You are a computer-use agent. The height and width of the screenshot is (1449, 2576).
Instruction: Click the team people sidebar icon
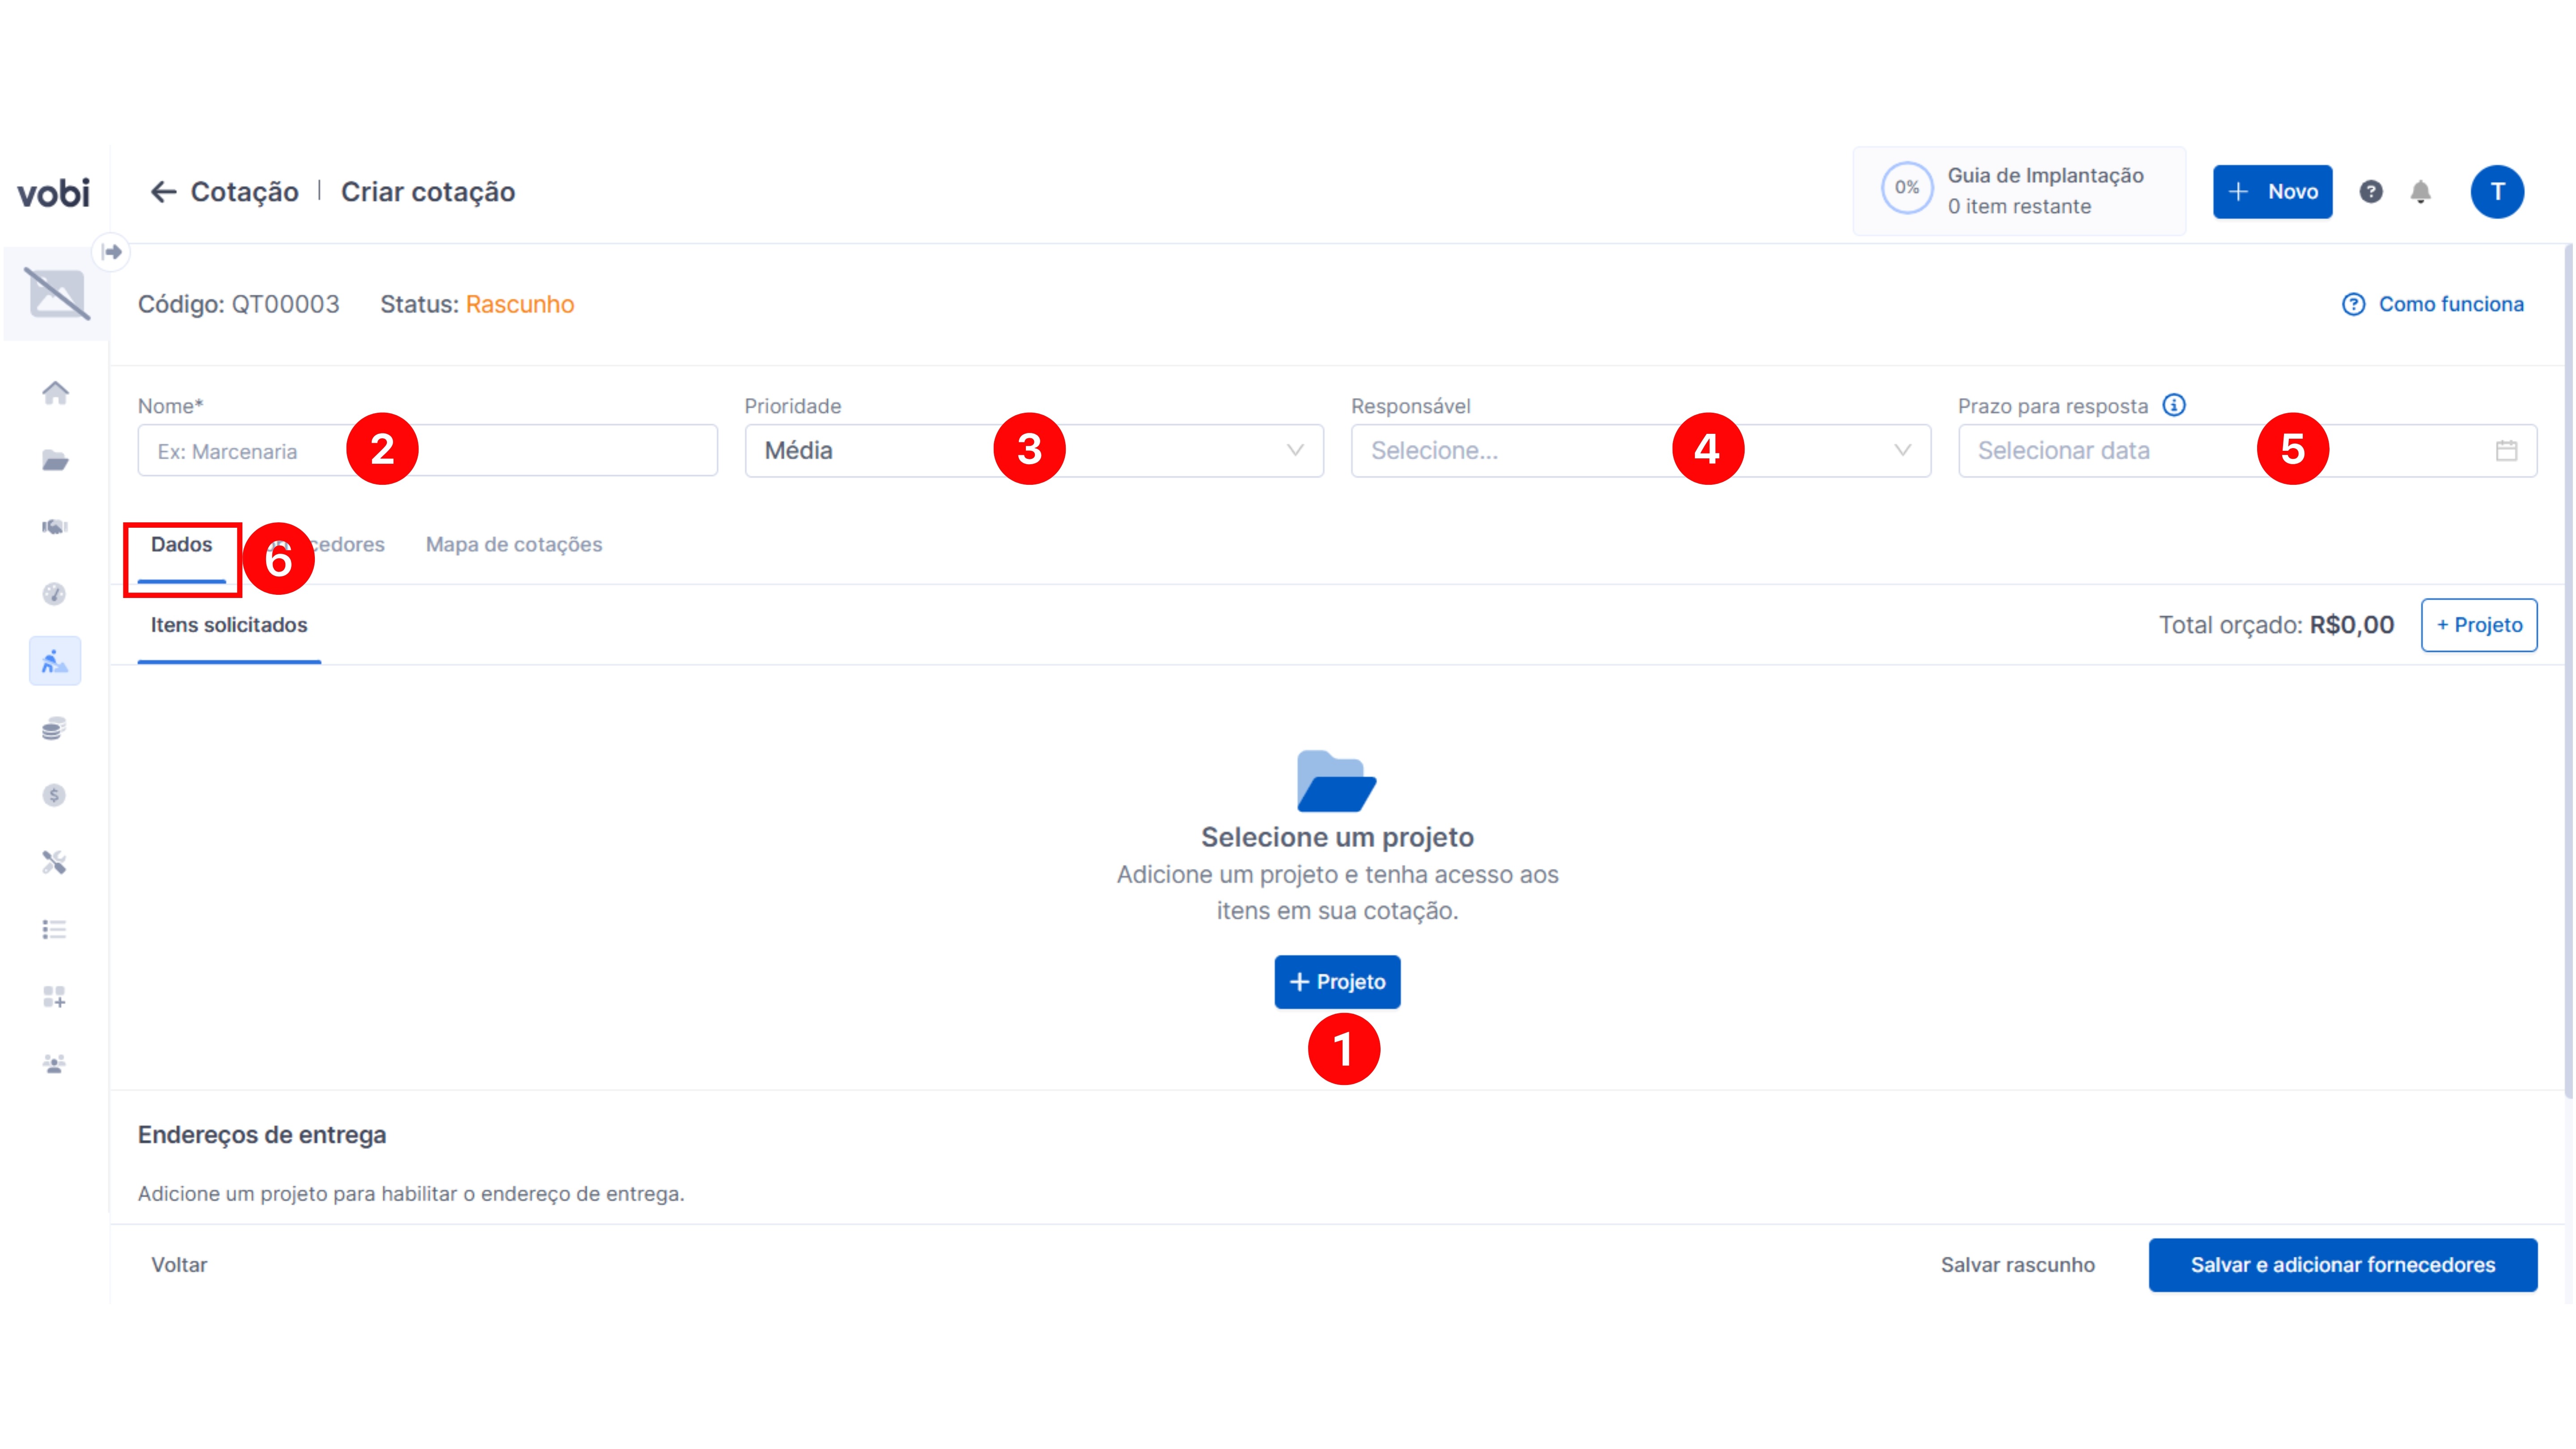pos(55,1063)
